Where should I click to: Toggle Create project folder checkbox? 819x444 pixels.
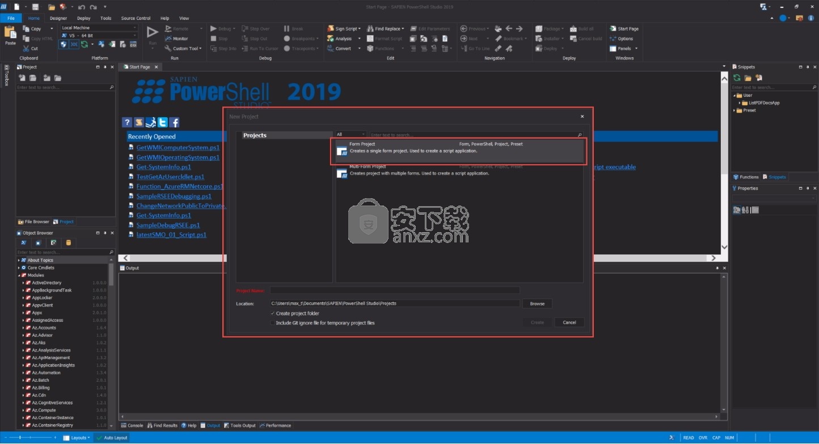(272, 313)
